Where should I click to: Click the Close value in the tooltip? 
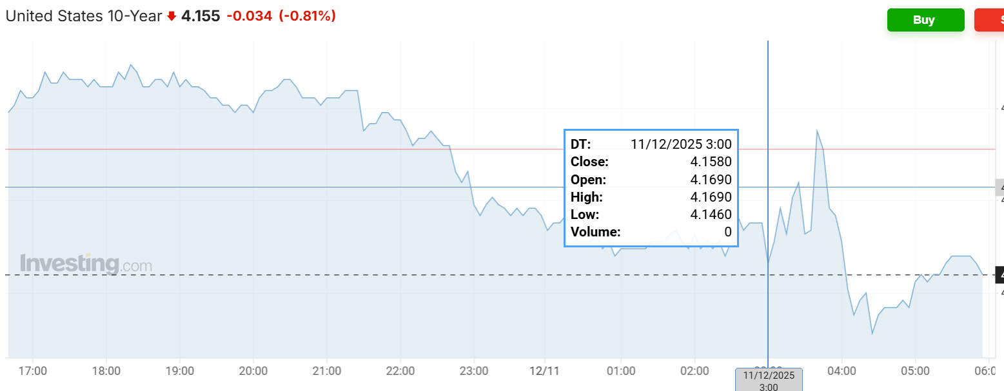[711, 162]
